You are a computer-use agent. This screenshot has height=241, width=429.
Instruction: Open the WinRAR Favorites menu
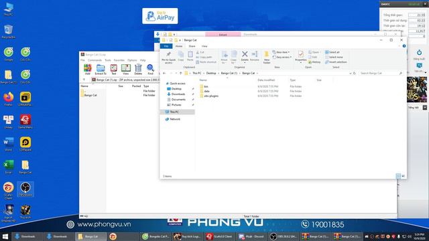click(x=119, y=60)
